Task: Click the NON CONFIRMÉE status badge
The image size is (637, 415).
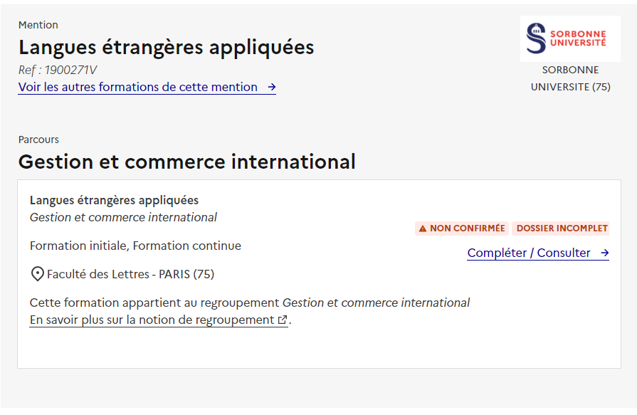Action: click(x=461, y=228)
